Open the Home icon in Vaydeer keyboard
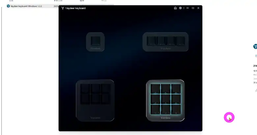 [x=175, y=8]
